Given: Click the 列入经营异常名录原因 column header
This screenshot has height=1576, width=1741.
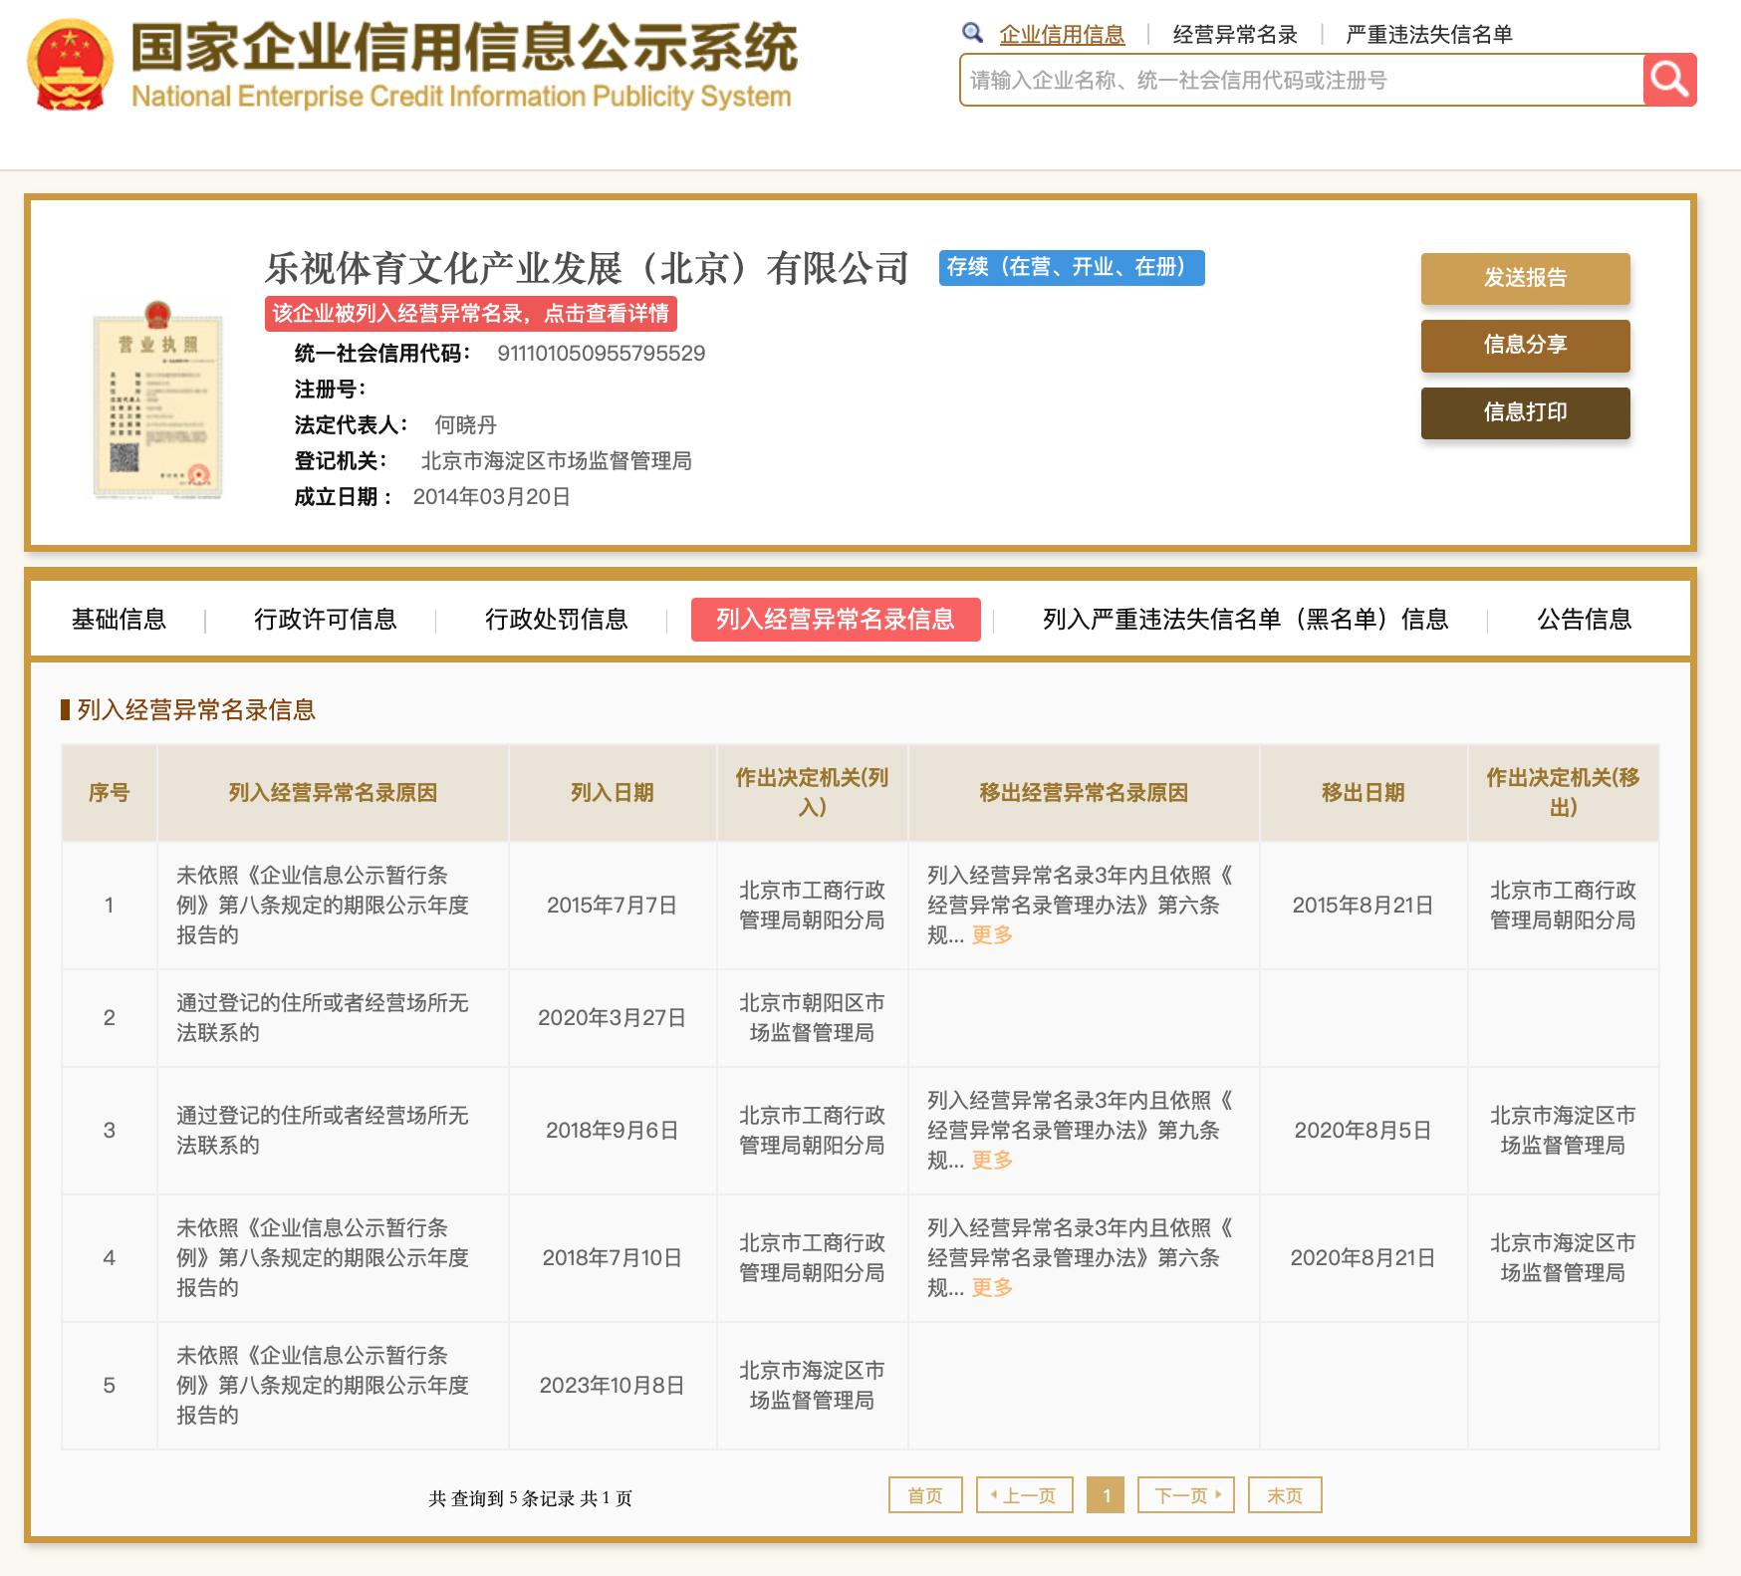Looking at the screenshot, I should [333, 793].
